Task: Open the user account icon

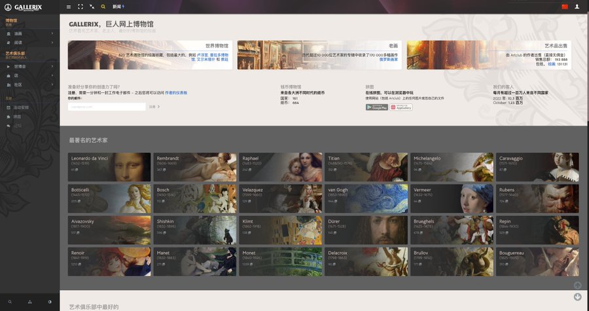Action: (577, 7)
